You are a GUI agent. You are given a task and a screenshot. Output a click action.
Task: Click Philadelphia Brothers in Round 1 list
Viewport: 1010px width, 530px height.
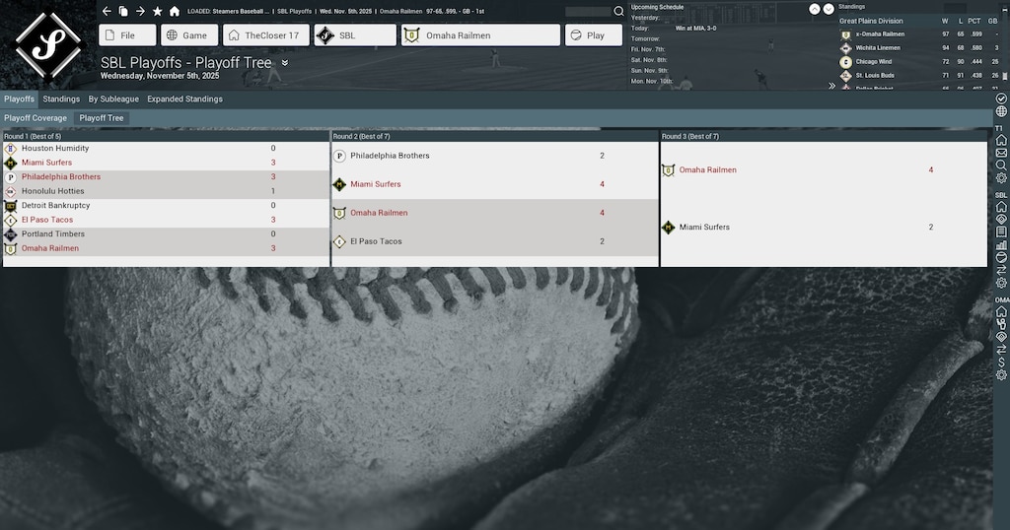coord(61,176)
